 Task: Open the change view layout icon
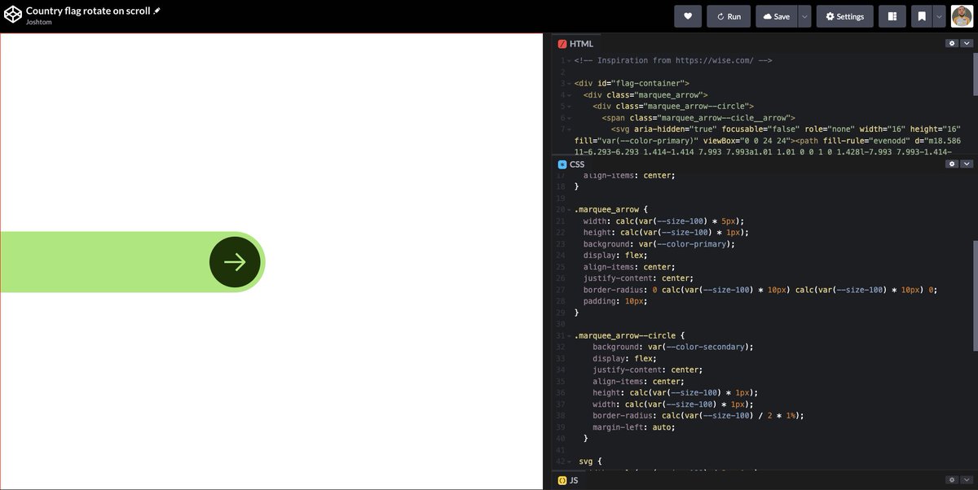[892, 16]
